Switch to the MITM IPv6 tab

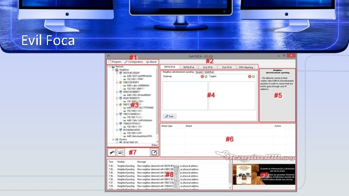169,67
